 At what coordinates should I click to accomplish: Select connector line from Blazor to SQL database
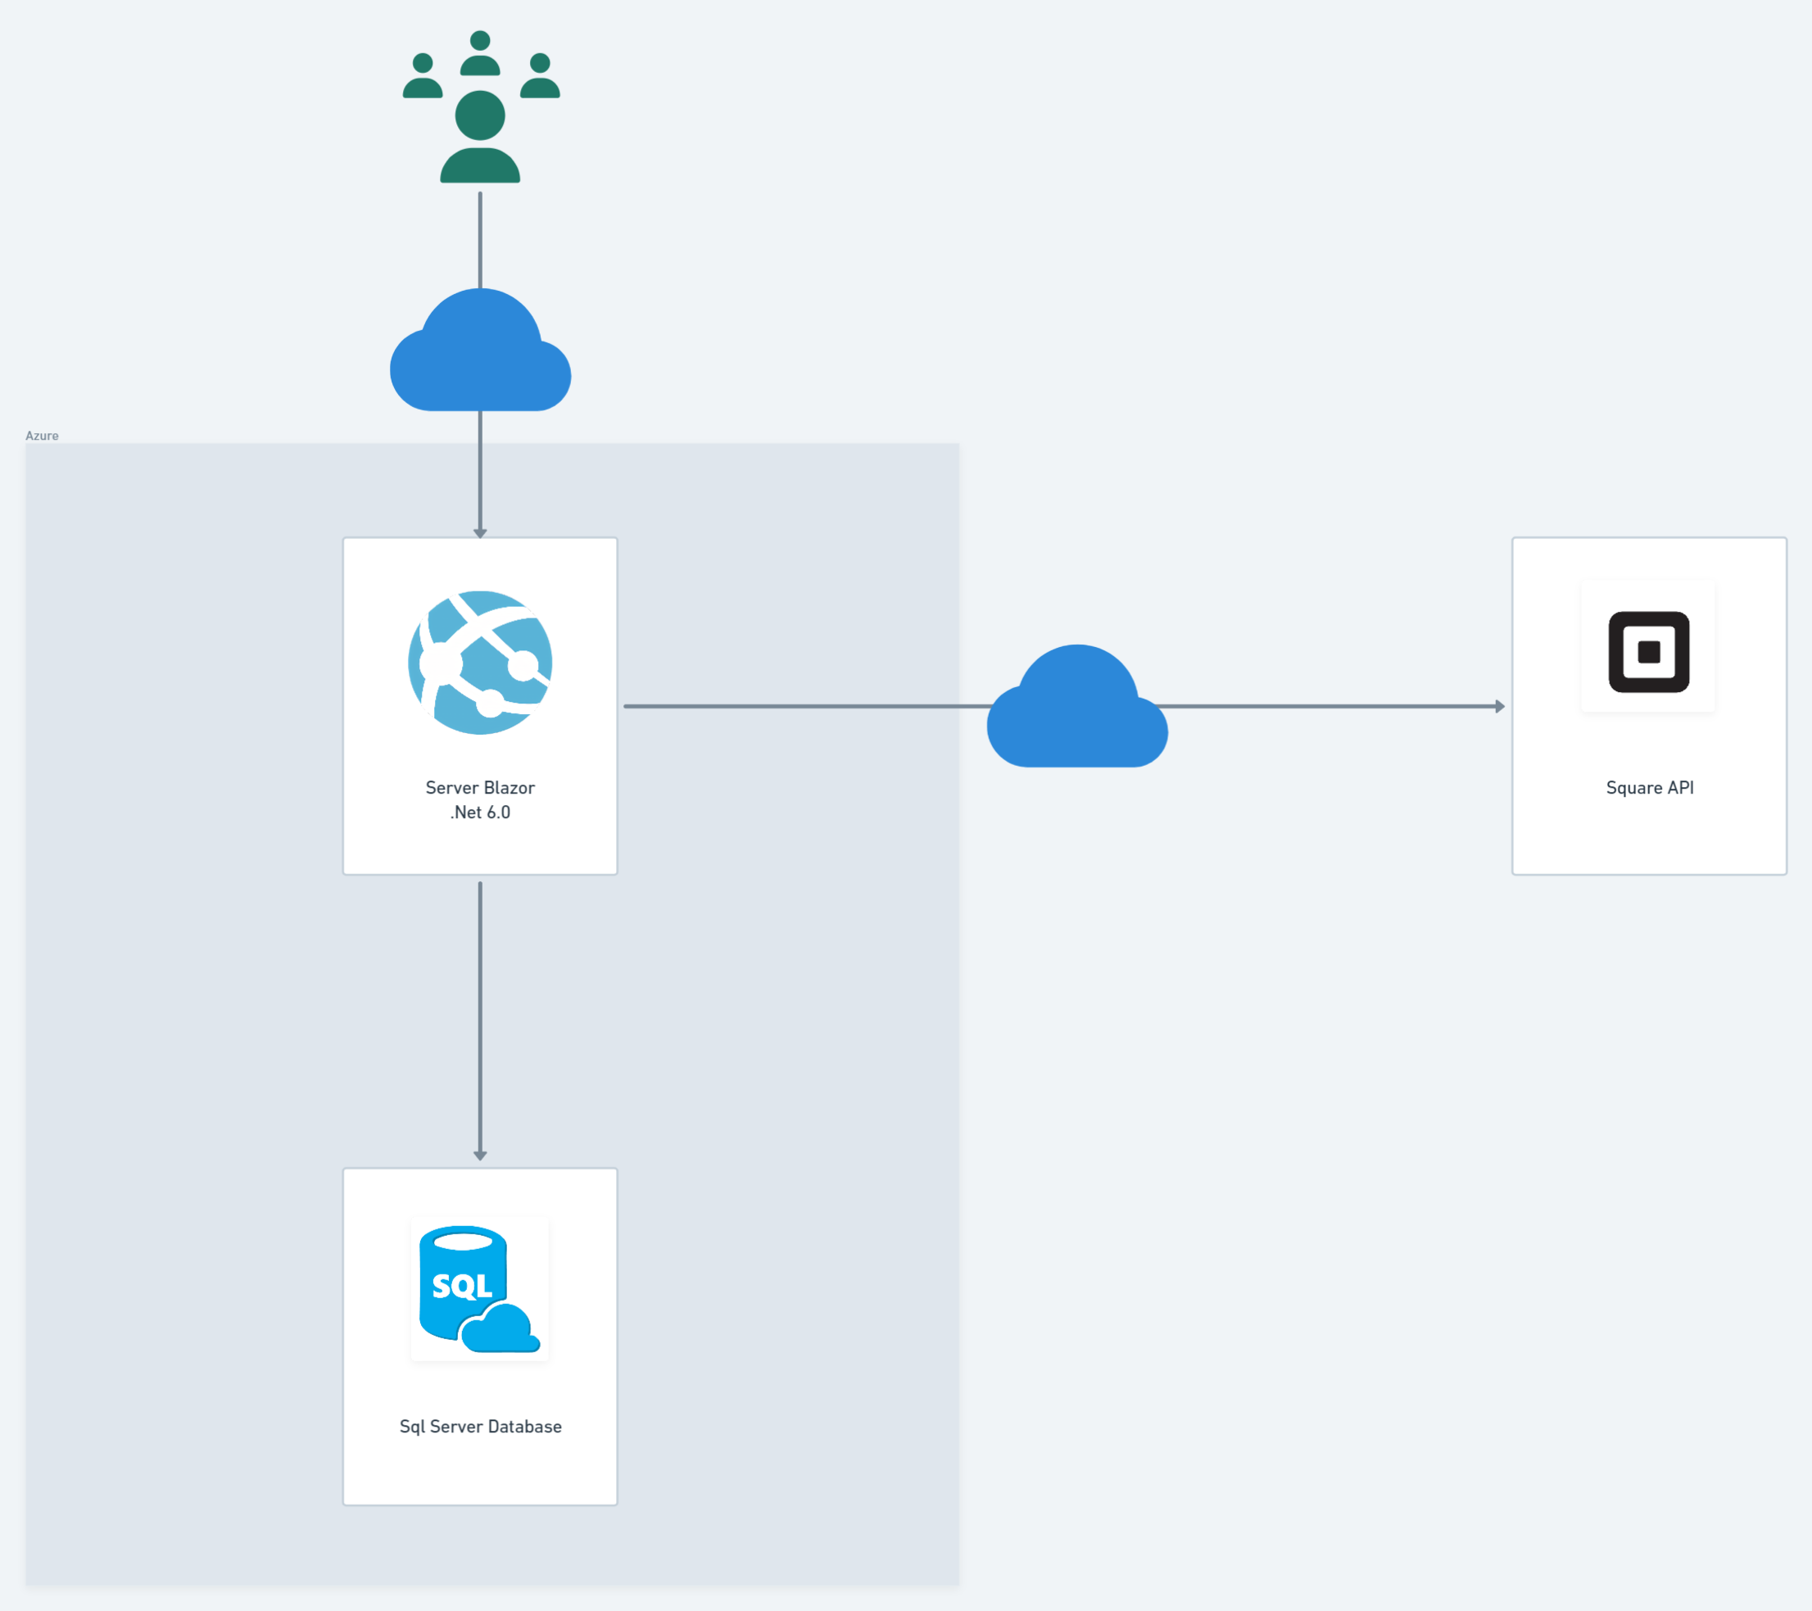pos(481,1019)
